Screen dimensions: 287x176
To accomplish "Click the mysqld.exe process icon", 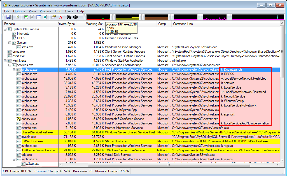I will pos(19,137).
